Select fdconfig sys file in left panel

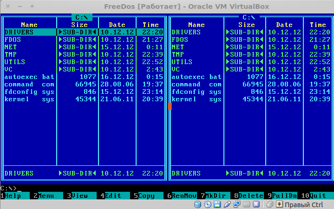click(x=84, y=92)
